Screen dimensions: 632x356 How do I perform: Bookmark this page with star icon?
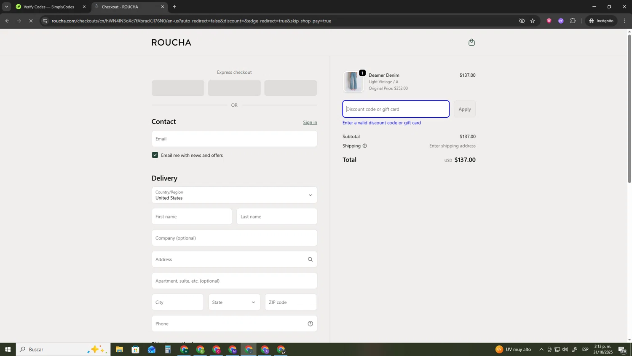(x=533, y=21)
